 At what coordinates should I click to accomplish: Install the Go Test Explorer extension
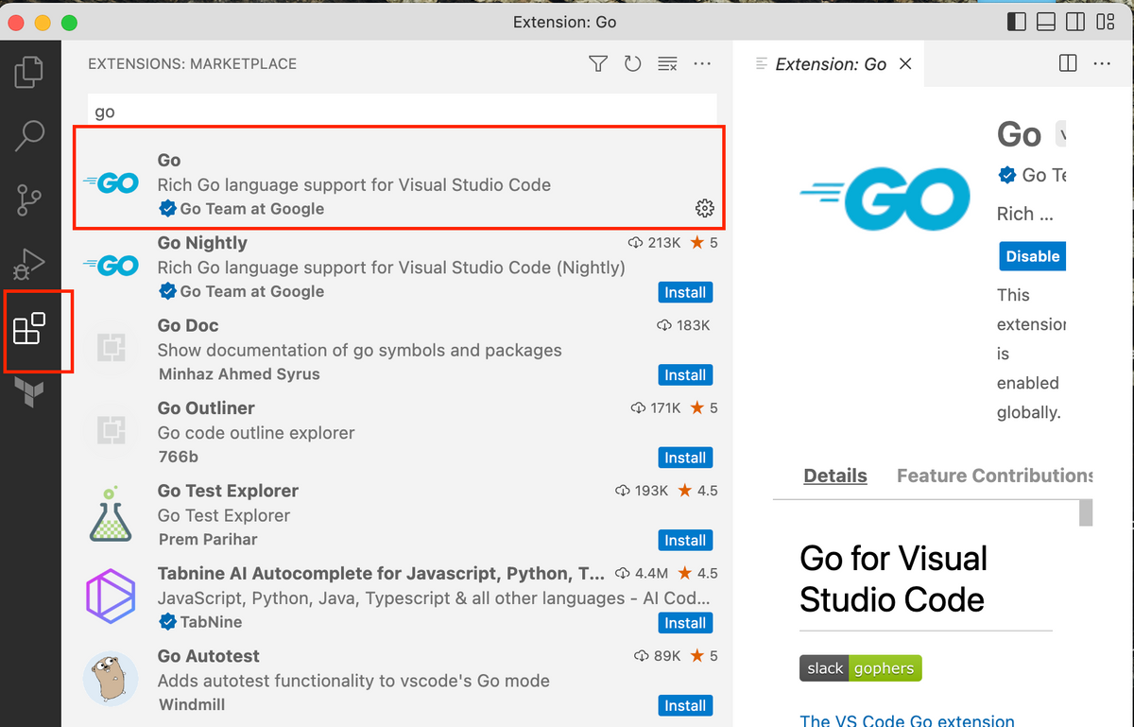685,540
